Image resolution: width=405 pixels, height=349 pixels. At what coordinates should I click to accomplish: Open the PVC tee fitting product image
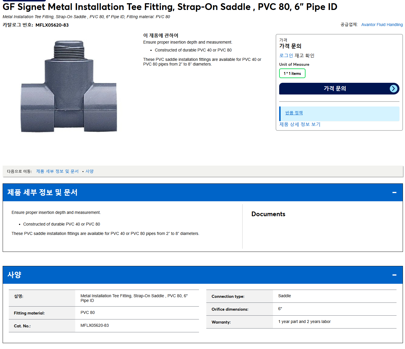point(69,86)
